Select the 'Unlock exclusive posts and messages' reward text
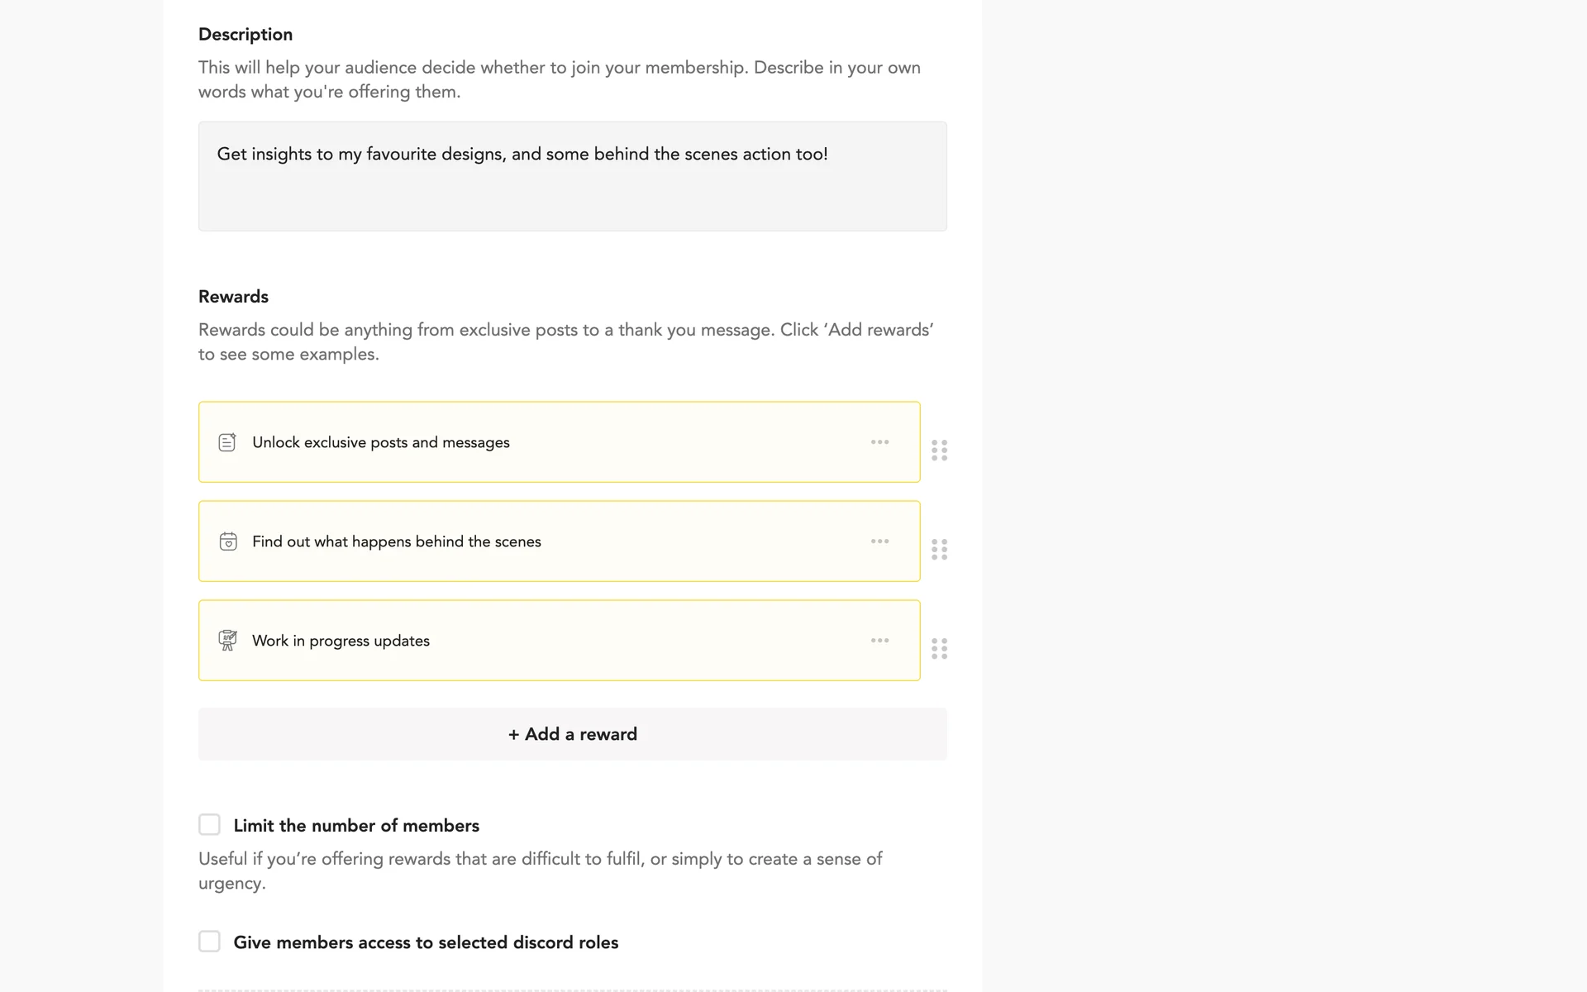 click(x=380, y=442)
